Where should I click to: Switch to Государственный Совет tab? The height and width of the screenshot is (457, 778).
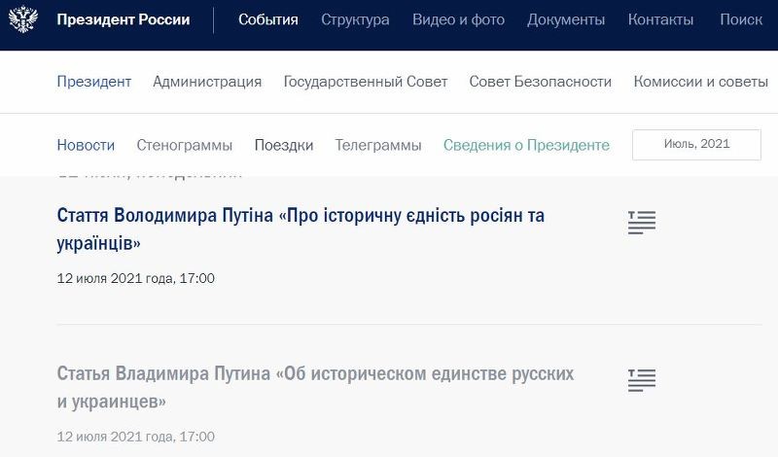(366, 82)
